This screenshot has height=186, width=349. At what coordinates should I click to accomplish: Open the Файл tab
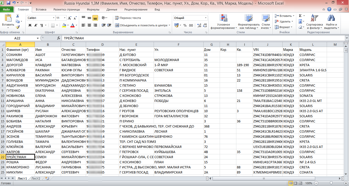(6, 9)
